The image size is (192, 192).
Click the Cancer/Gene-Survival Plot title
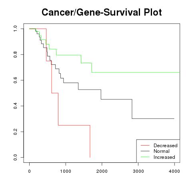pos(102,12)
